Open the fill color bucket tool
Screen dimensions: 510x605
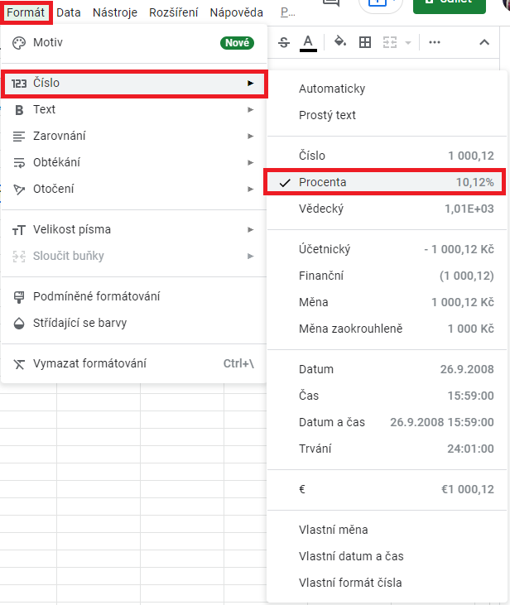click(x=339, y=42)
